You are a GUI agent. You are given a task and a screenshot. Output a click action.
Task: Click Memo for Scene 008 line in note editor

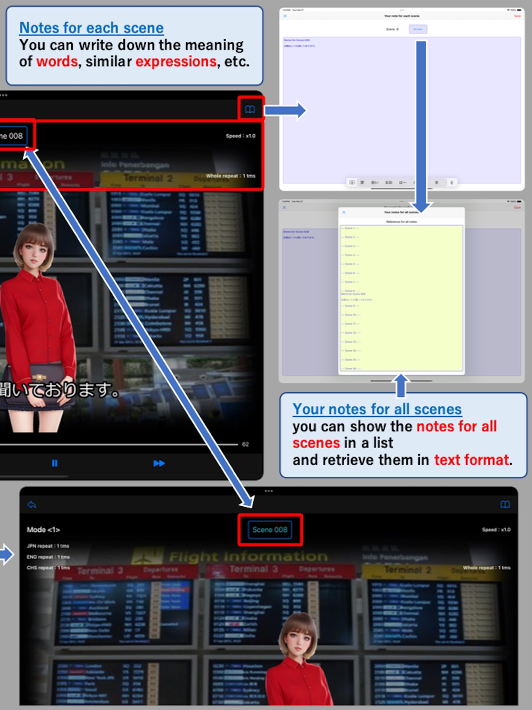[x=297, y=40]
